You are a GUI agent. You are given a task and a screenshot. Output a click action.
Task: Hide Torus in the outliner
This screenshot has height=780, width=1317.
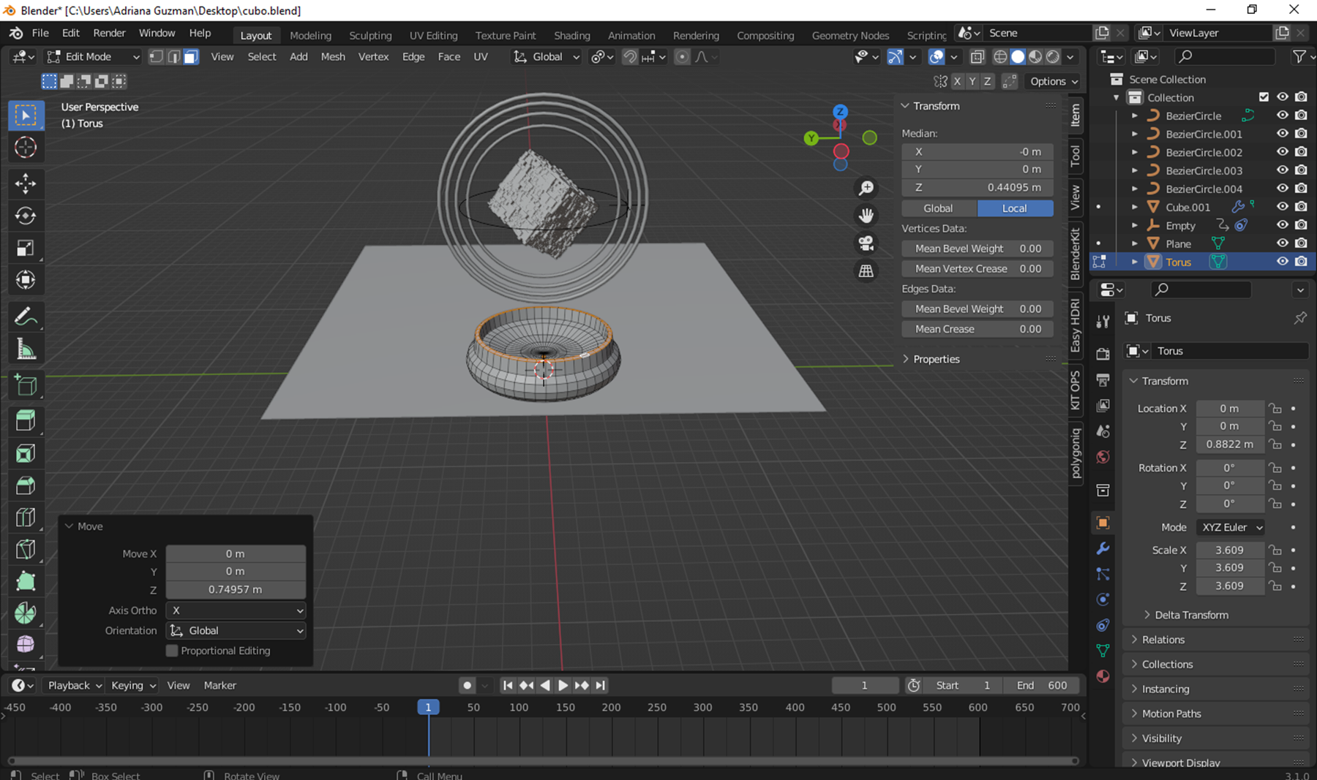tap(1283, 262)
